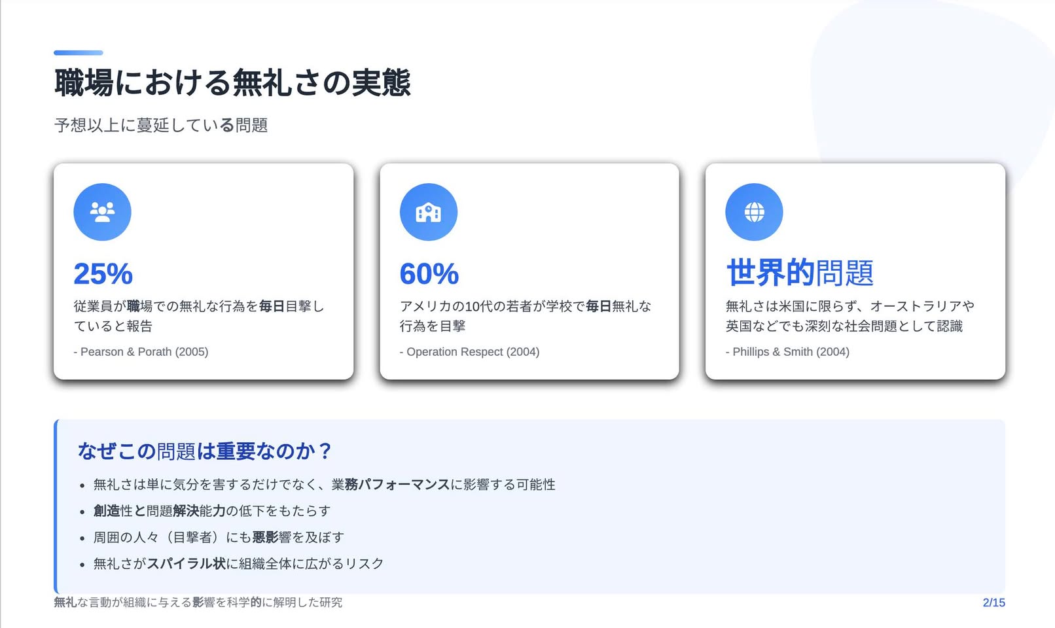Click the footer text 無礼な言動が組織に与える影響
The width and height of the screenshot is (1055, 628).
[198, 602]
